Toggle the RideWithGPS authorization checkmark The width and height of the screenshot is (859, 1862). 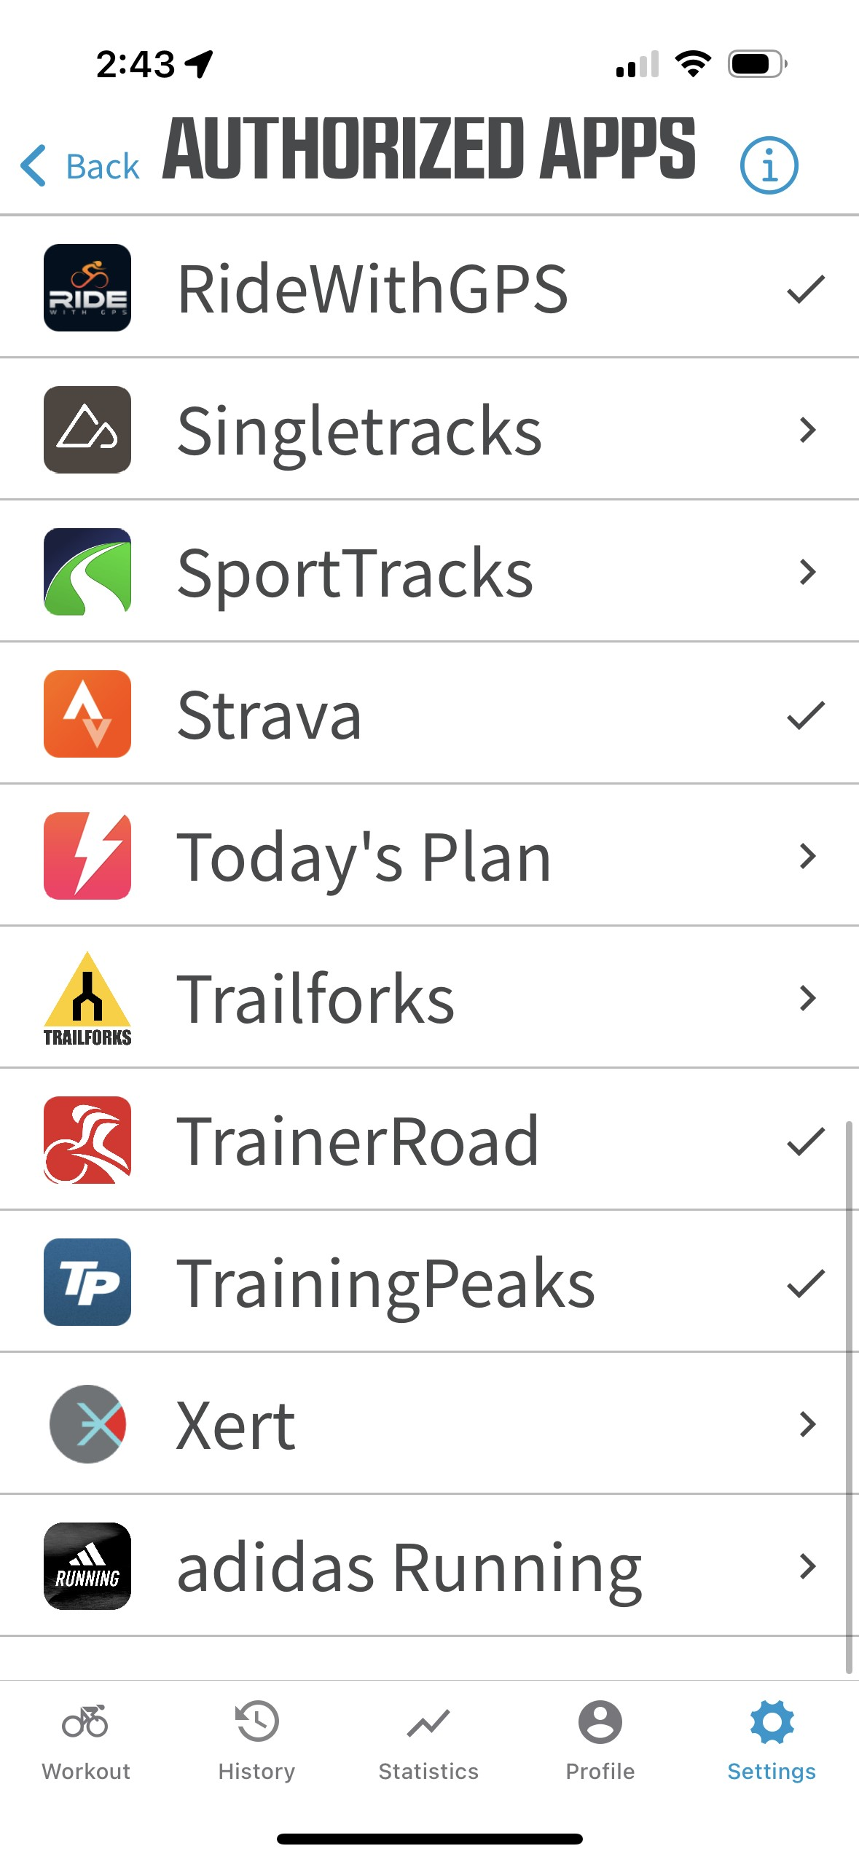pyautogui.click(x=806, y=289)
